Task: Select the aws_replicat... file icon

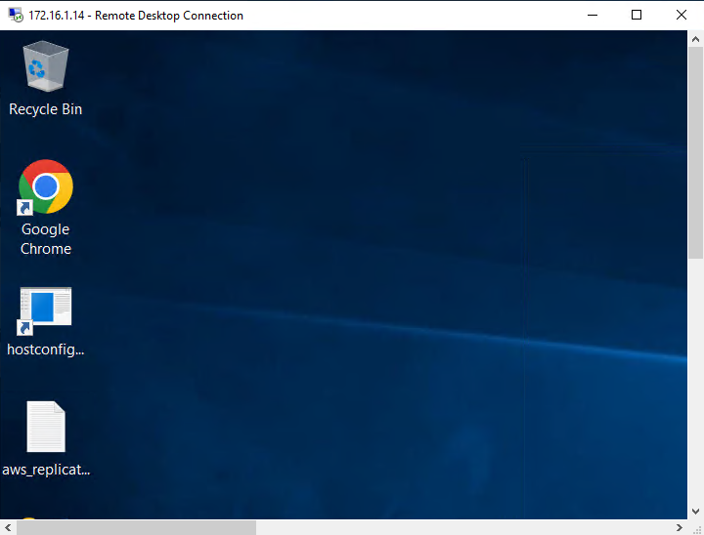Action: click(x=46, y=427)
